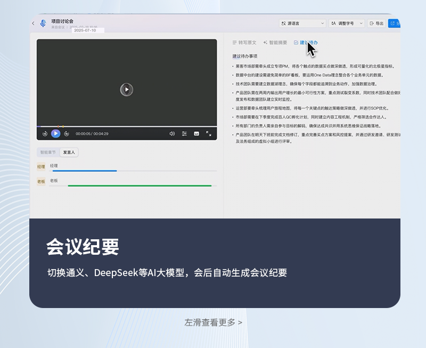Screen dimensions: 426x348
Task: Click the 经理 speaker blue timeline bar
Action: (x=83, y=171)
